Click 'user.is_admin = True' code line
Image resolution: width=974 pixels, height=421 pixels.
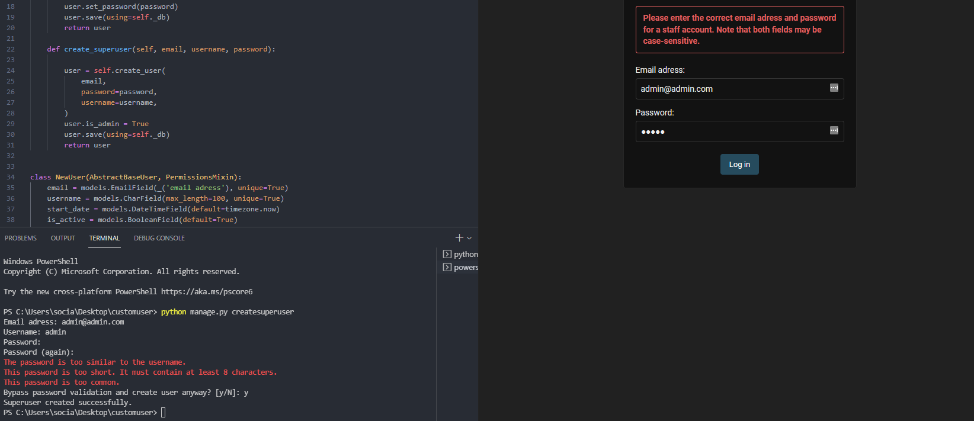[107, 124]
